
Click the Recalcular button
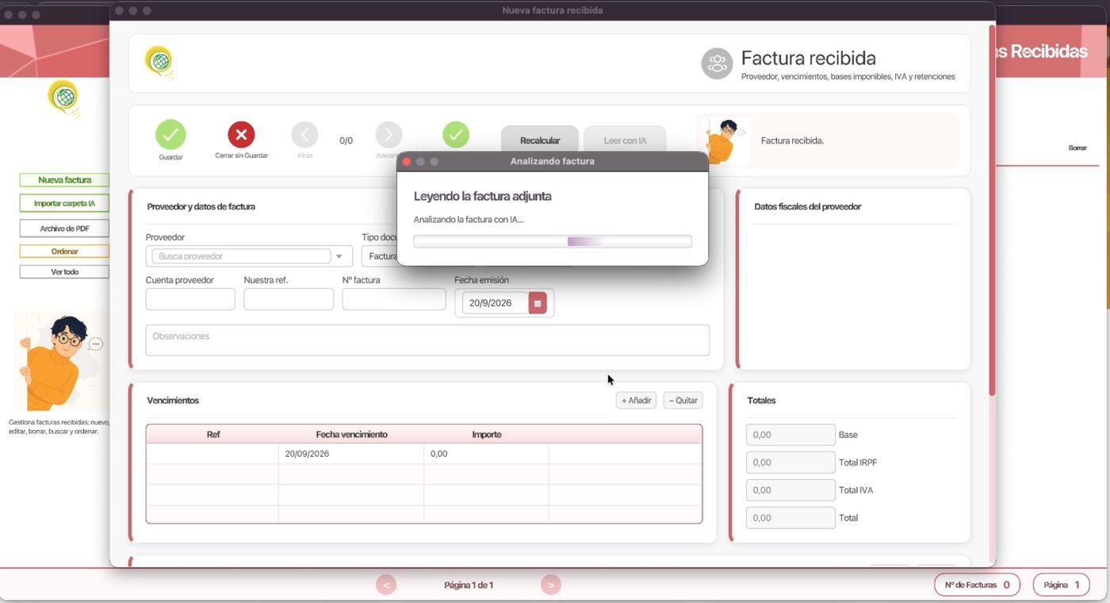[540, 140]
